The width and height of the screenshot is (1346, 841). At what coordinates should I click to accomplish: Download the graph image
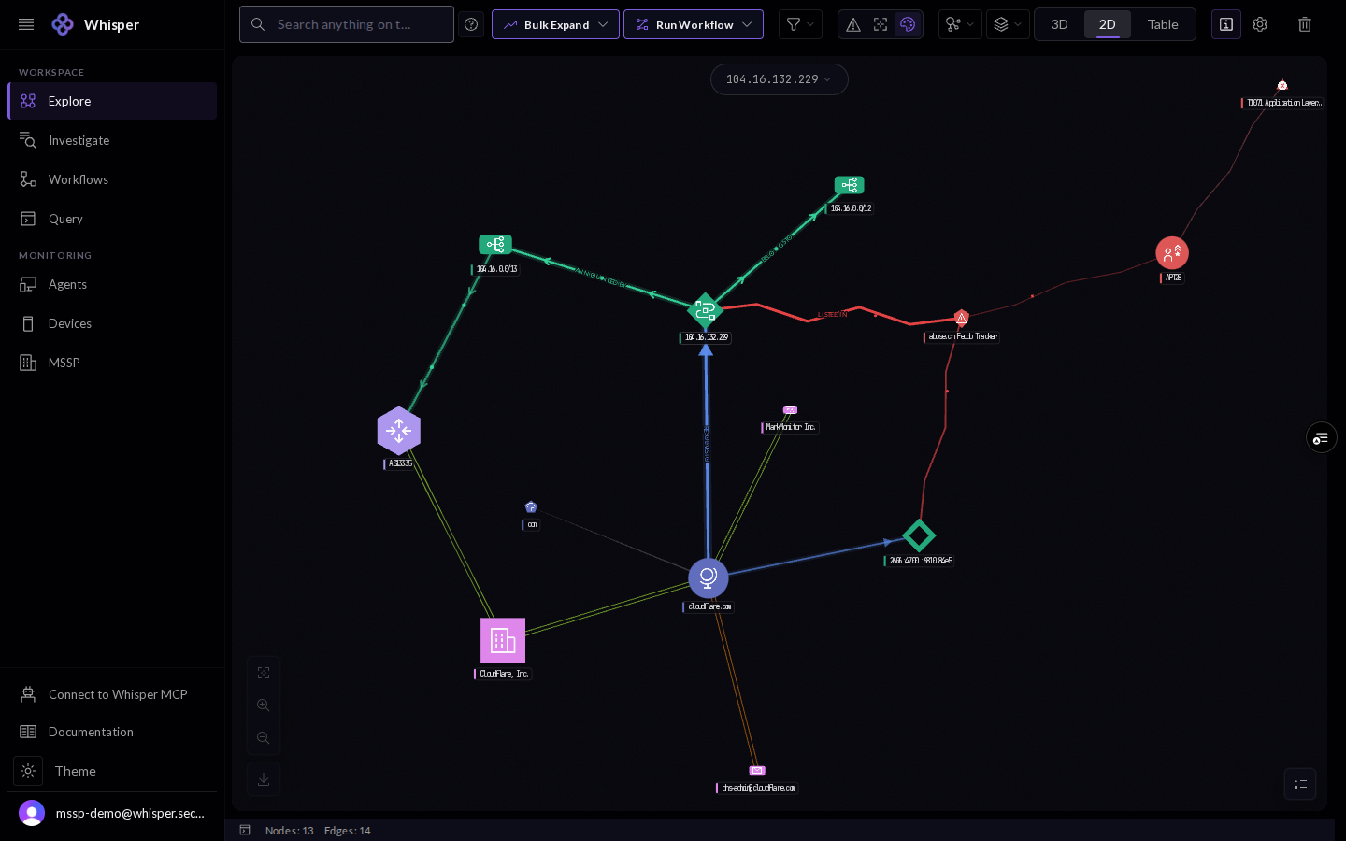264,779
